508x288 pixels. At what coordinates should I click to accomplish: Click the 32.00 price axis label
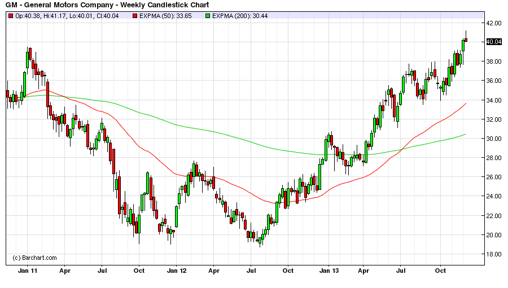pos(494,119)
